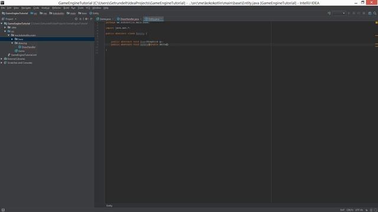The width and height of the screenshot is (378, 212).
Task: Expand the .idea folder
Action: (5, 28)
